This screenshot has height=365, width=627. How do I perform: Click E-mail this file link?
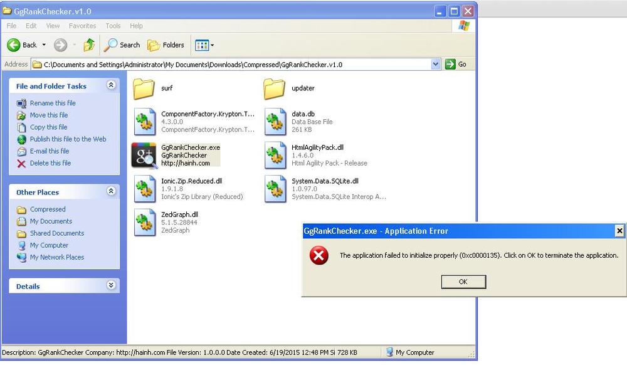point(50,151)
